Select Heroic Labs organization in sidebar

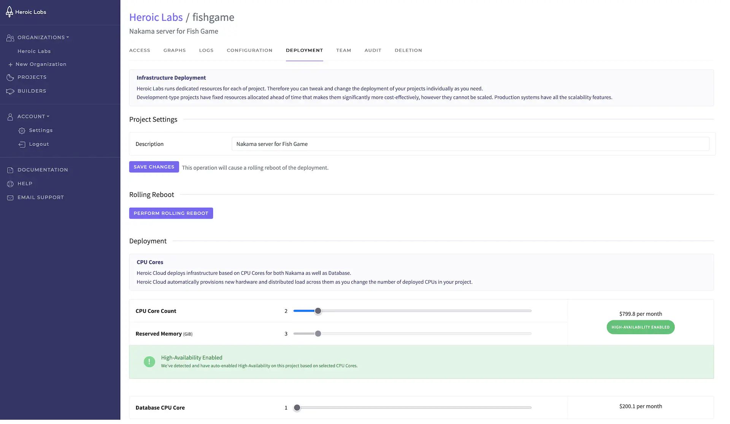point(34,51)
